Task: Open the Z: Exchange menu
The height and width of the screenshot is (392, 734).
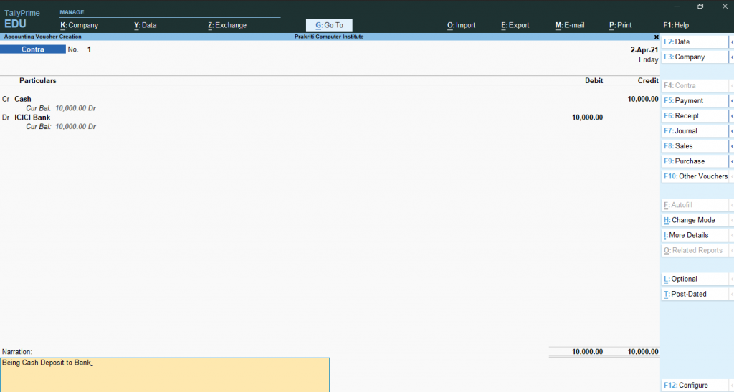Action: coord(227,25)
